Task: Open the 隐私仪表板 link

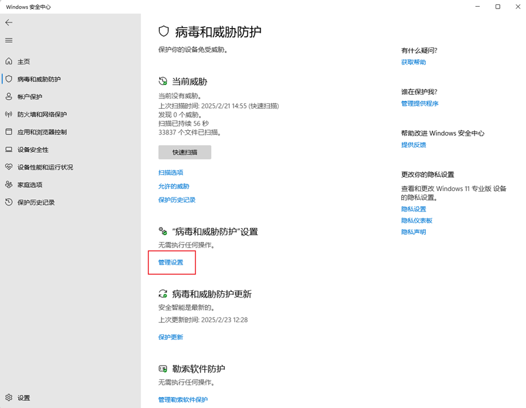Action: [x=417, y=221]
